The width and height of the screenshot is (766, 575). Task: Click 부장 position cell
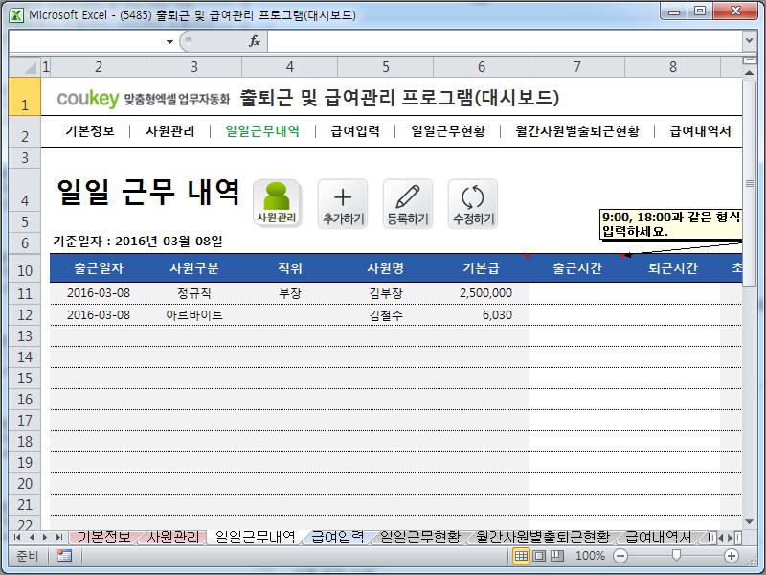[290, 293]
